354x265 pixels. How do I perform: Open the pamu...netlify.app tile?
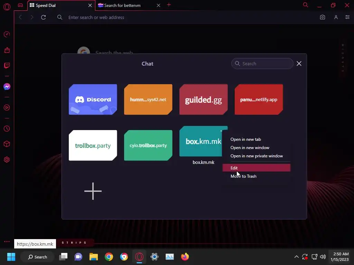pyautogui.click(x=259, y=99)
